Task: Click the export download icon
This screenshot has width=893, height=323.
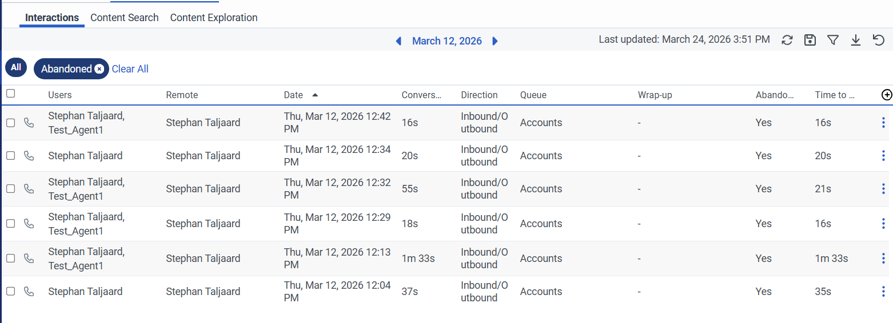Action: [856, 40]
